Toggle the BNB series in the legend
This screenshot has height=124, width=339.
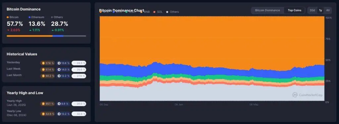(145, 12)
